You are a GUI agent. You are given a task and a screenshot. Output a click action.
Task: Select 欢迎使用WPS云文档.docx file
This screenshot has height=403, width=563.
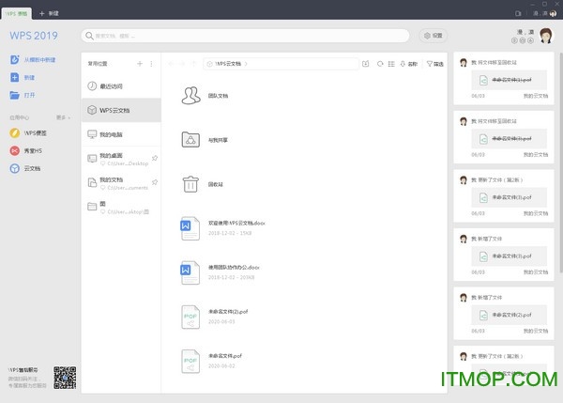(x=222, y=228)
